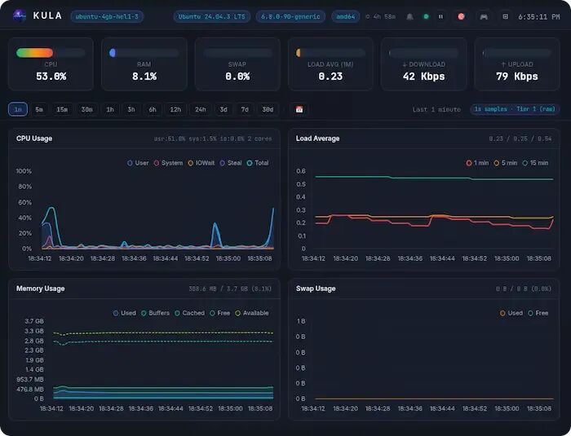Toggle Steal series in CPU legend
Viewport: 571px width, 436px height.
coord(231,163)
